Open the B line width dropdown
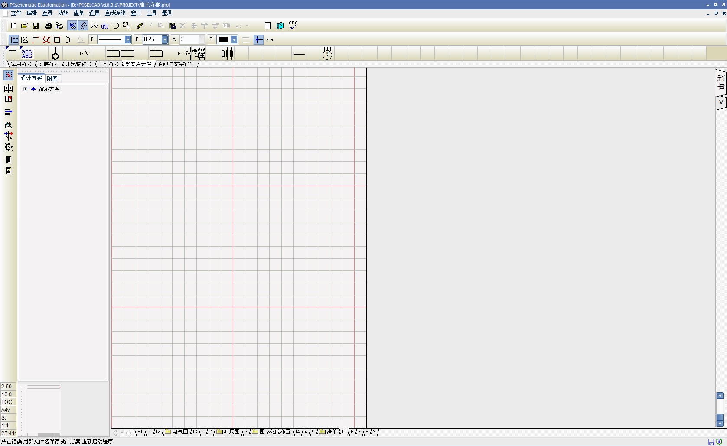The width and height of the screenshot is (727, 446). pyautogui.click(x=165, y=40)
